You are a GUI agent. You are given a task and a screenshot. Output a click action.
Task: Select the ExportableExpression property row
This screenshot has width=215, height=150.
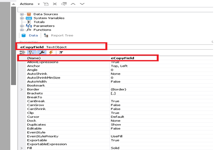pyautogui.click(x=119, y=144)
